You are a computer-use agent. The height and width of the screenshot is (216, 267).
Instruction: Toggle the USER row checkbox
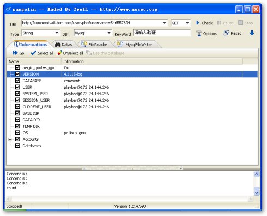click(17, 87)
